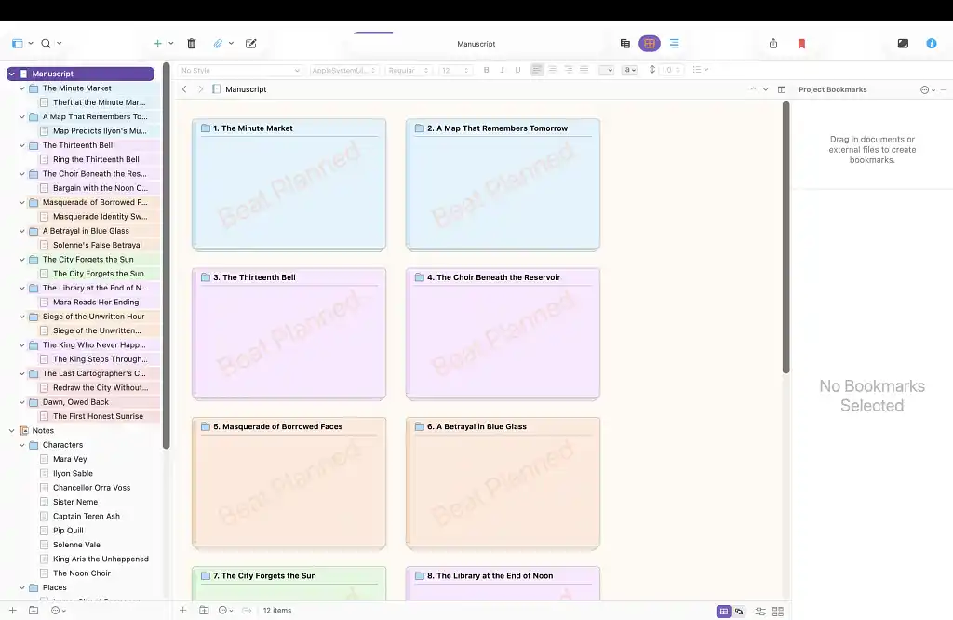Screen dimensions: 953x620
Task: Toggle Bold formatting button
Action: click(486, 70)
